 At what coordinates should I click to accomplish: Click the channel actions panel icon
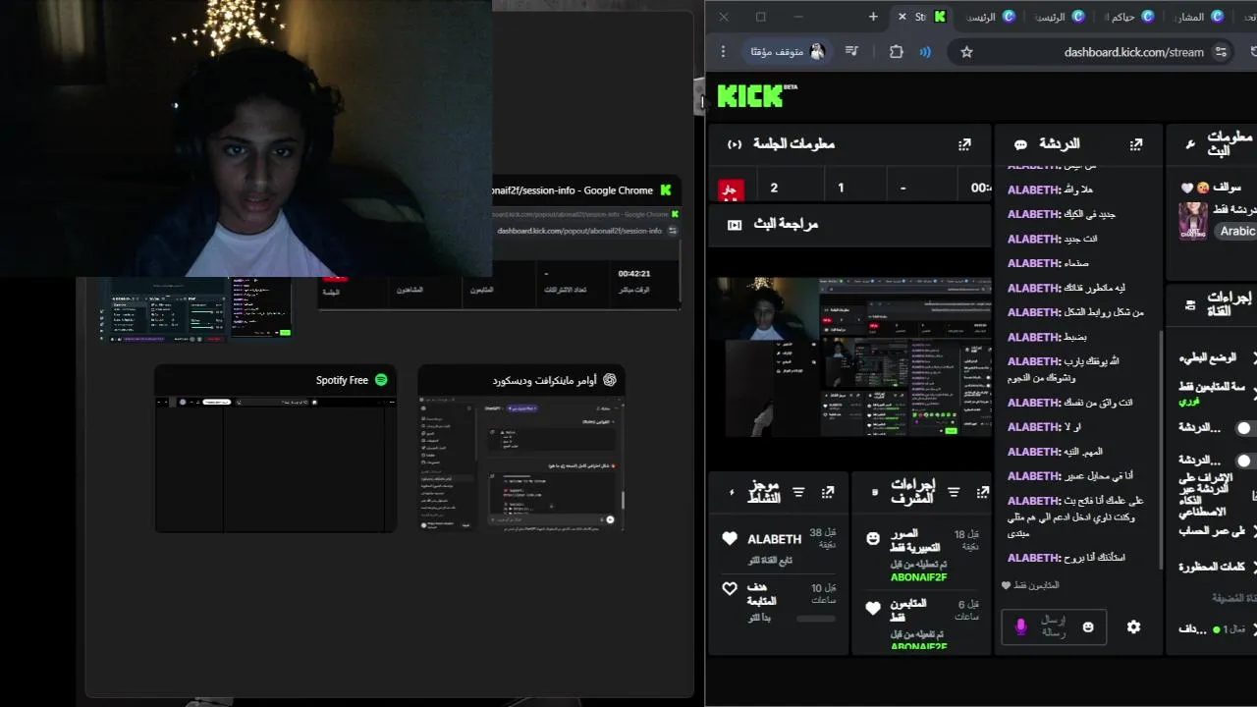[1190, 305]
